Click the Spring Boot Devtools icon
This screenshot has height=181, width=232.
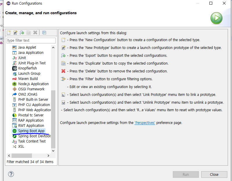pos(14,136)
